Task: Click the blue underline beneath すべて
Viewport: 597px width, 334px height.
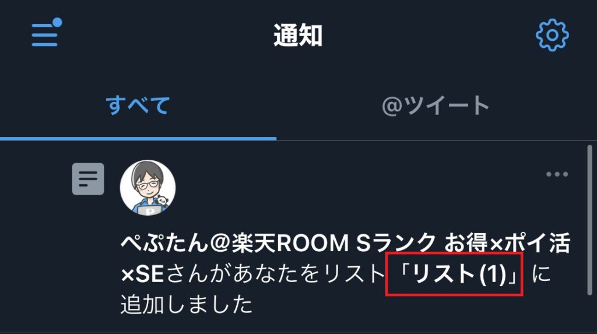Action: [x=138, y=139]
